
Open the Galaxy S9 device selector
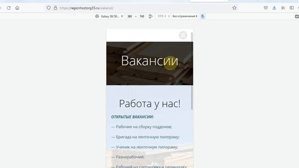(x=109, y=16)
